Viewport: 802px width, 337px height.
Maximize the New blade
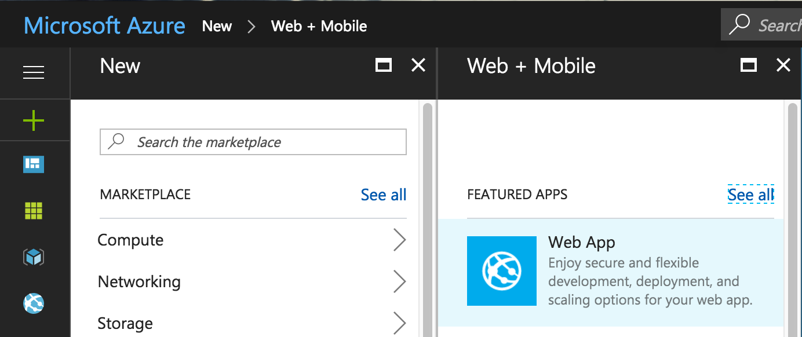(x=384, y=65)
